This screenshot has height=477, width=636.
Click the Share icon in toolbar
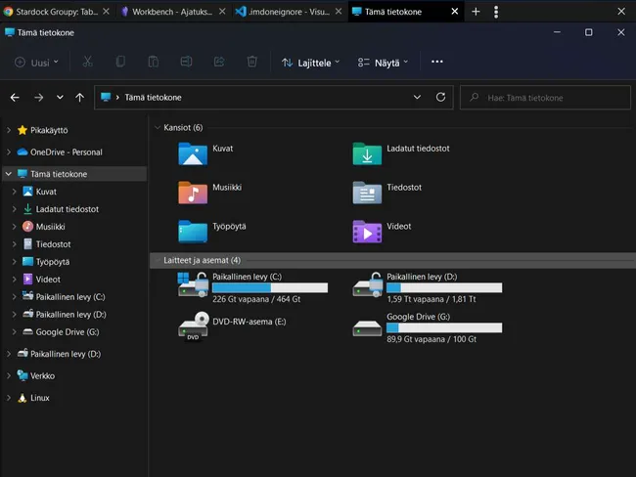(x=219, y=62)
